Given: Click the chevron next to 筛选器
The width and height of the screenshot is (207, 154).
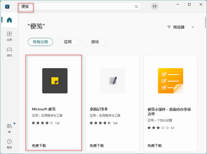Looking at the screenshot, I should (193, 27).
